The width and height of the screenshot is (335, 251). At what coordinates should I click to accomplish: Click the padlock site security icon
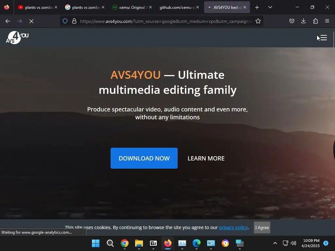click(x=74, y=21)
